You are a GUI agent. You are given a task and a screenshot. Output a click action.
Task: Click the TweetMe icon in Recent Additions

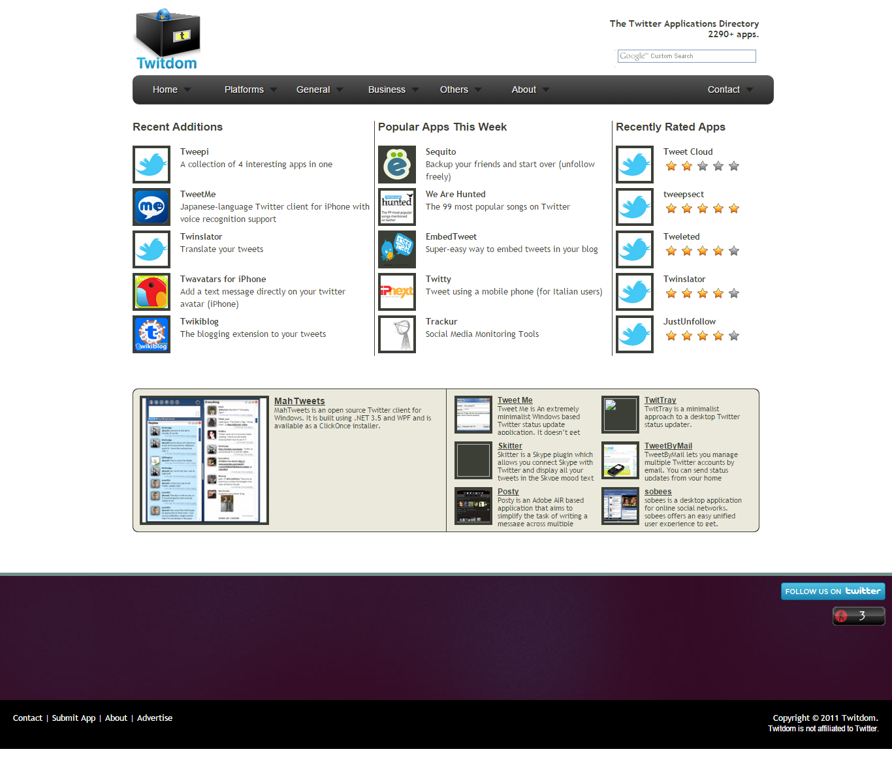(x=151, y=207)
